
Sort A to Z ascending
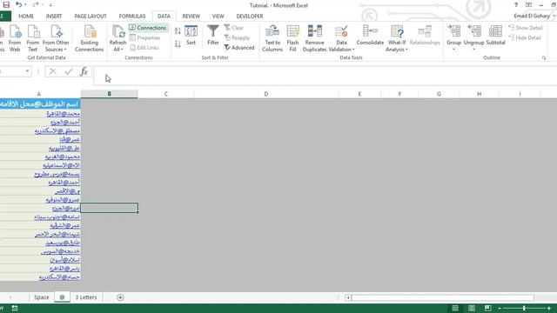pyautogui.click(x=178, y=31)
